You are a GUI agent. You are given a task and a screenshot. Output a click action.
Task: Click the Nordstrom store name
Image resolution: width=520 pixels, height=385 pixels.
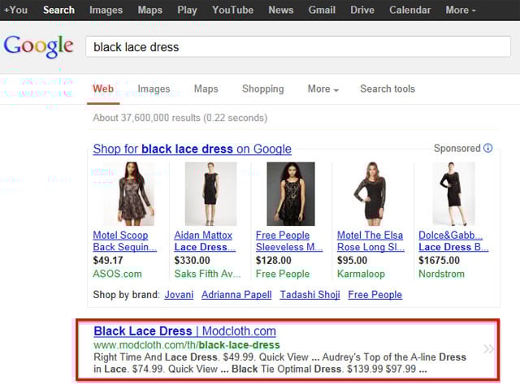coord(441,274)
